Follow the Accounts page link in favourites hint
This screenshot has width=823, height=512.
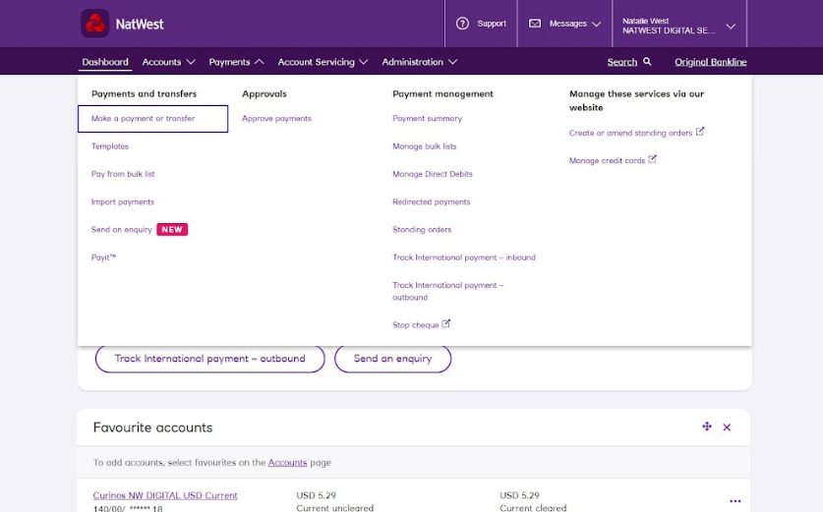288,463
